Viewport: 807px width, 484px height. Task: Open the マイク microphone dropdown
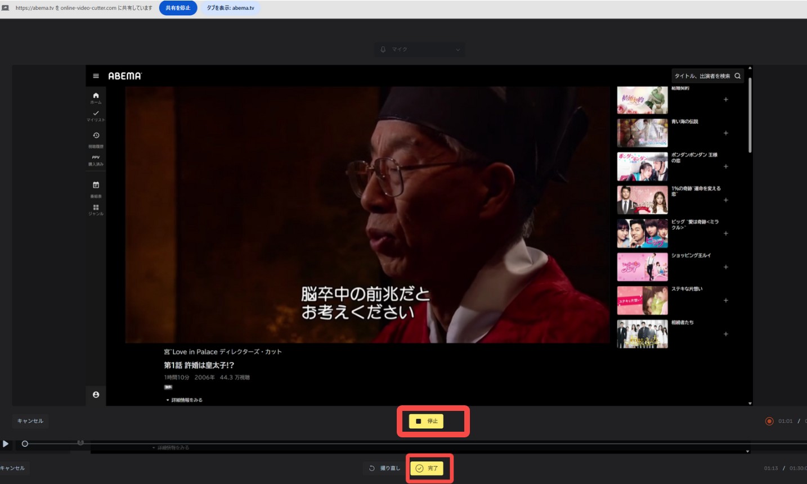click(420, 49)
